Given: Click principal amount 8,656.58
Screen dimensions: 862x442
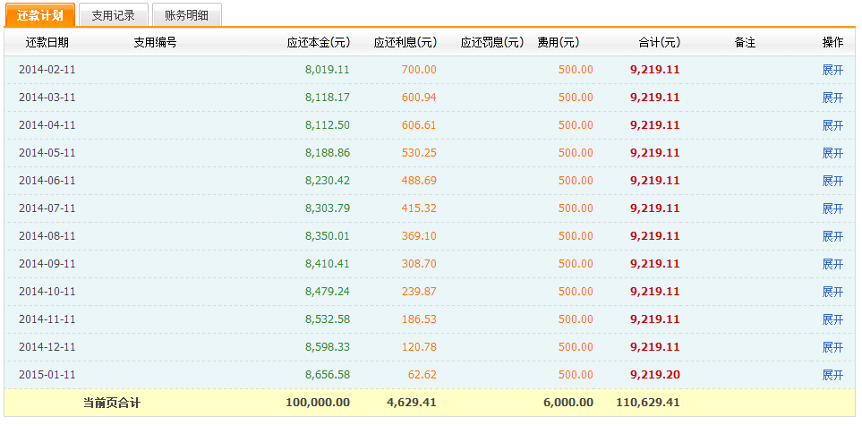Looking at the screenshot, I should [x=327, y=375].
